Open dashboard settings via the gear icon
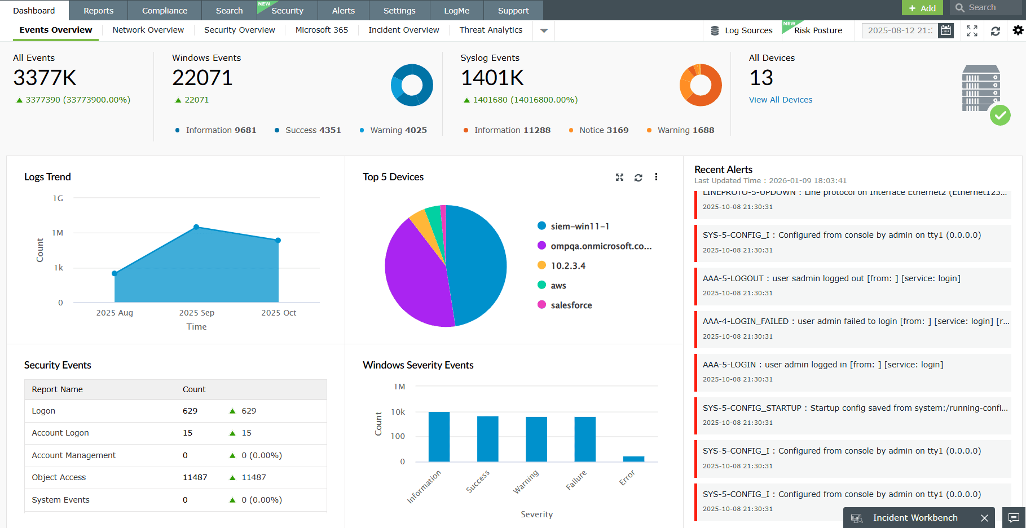 [1018, 30]
